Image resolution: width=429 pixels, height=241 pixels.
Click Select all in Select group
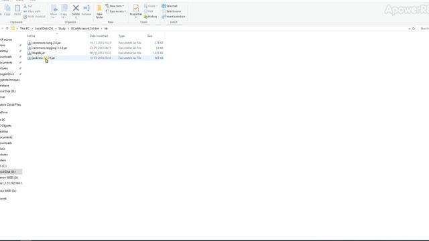tap(170, 6)
